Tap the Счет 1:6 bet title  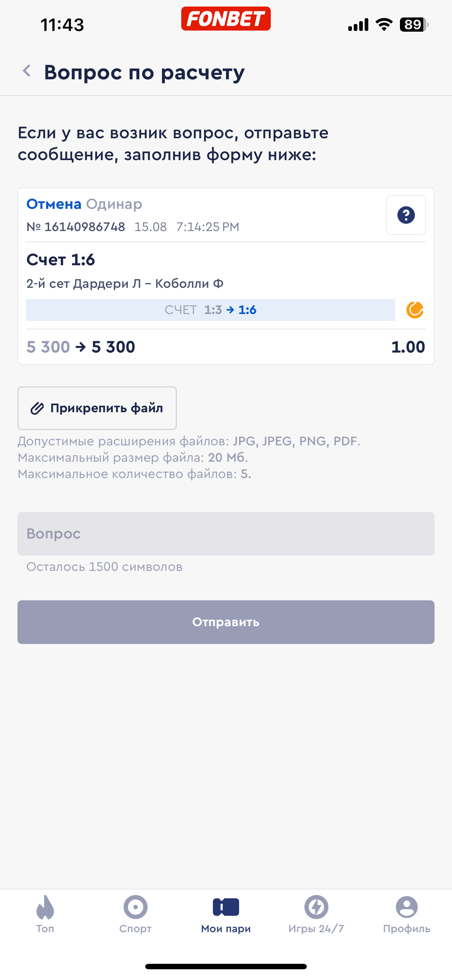click(x=61, y=260)
